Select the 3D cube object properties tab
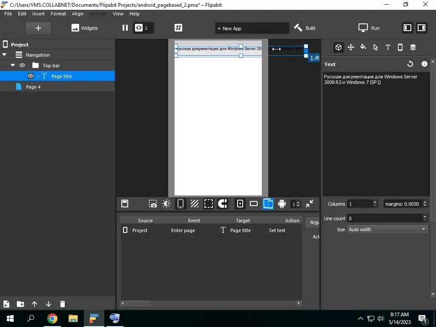436x327 pixels. pyautogui.click(x=338, y=47)
